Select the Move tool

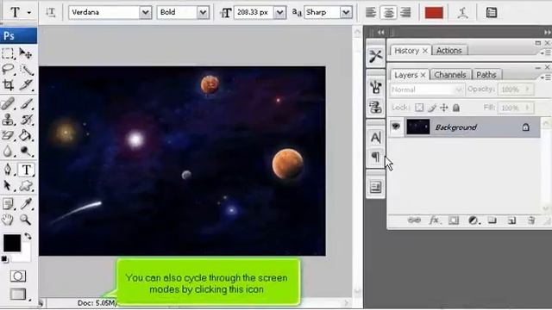pos(26,53)
